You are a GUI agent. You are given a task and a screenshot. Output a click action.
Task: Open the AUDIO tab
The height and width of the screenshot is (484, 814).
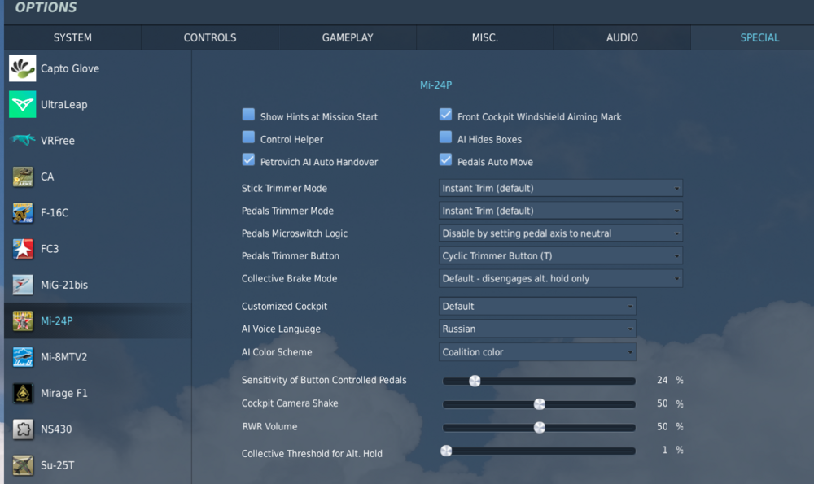622,37
